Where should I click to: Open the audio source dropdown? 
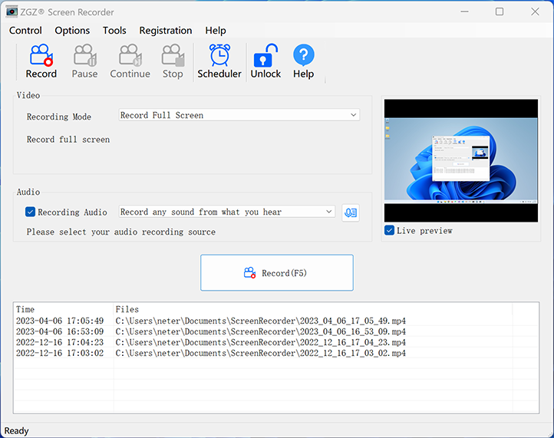click(227, 212)
